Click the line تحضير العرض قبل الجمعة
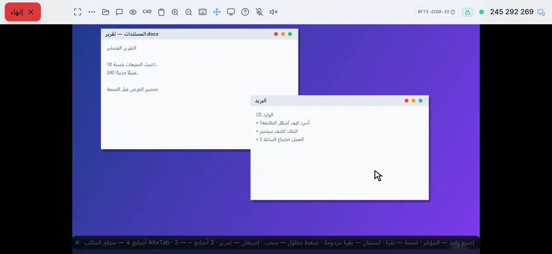 click(132, 89)
